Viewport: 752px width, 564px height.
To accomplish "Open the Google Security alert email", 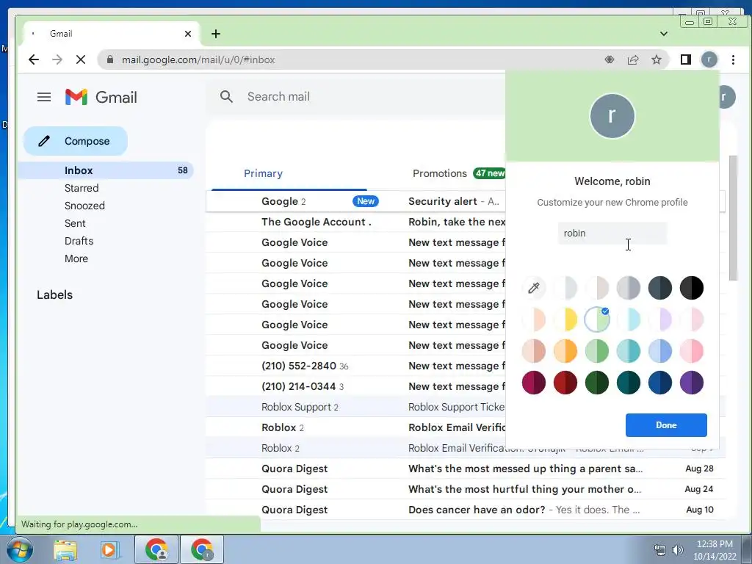I will click(356, 201).
